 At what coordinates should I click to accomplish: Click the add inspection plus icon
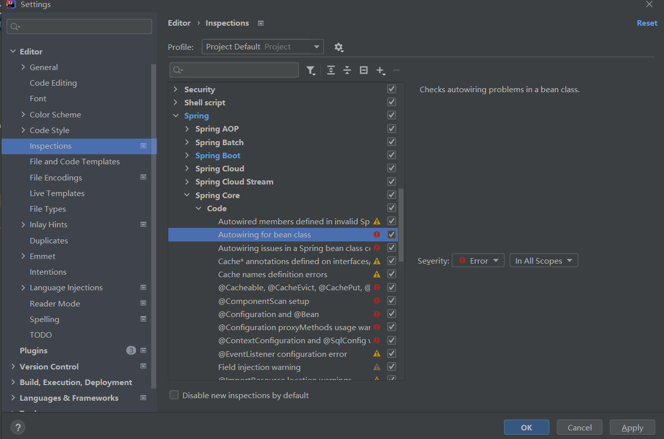click(x=380, y=71)
